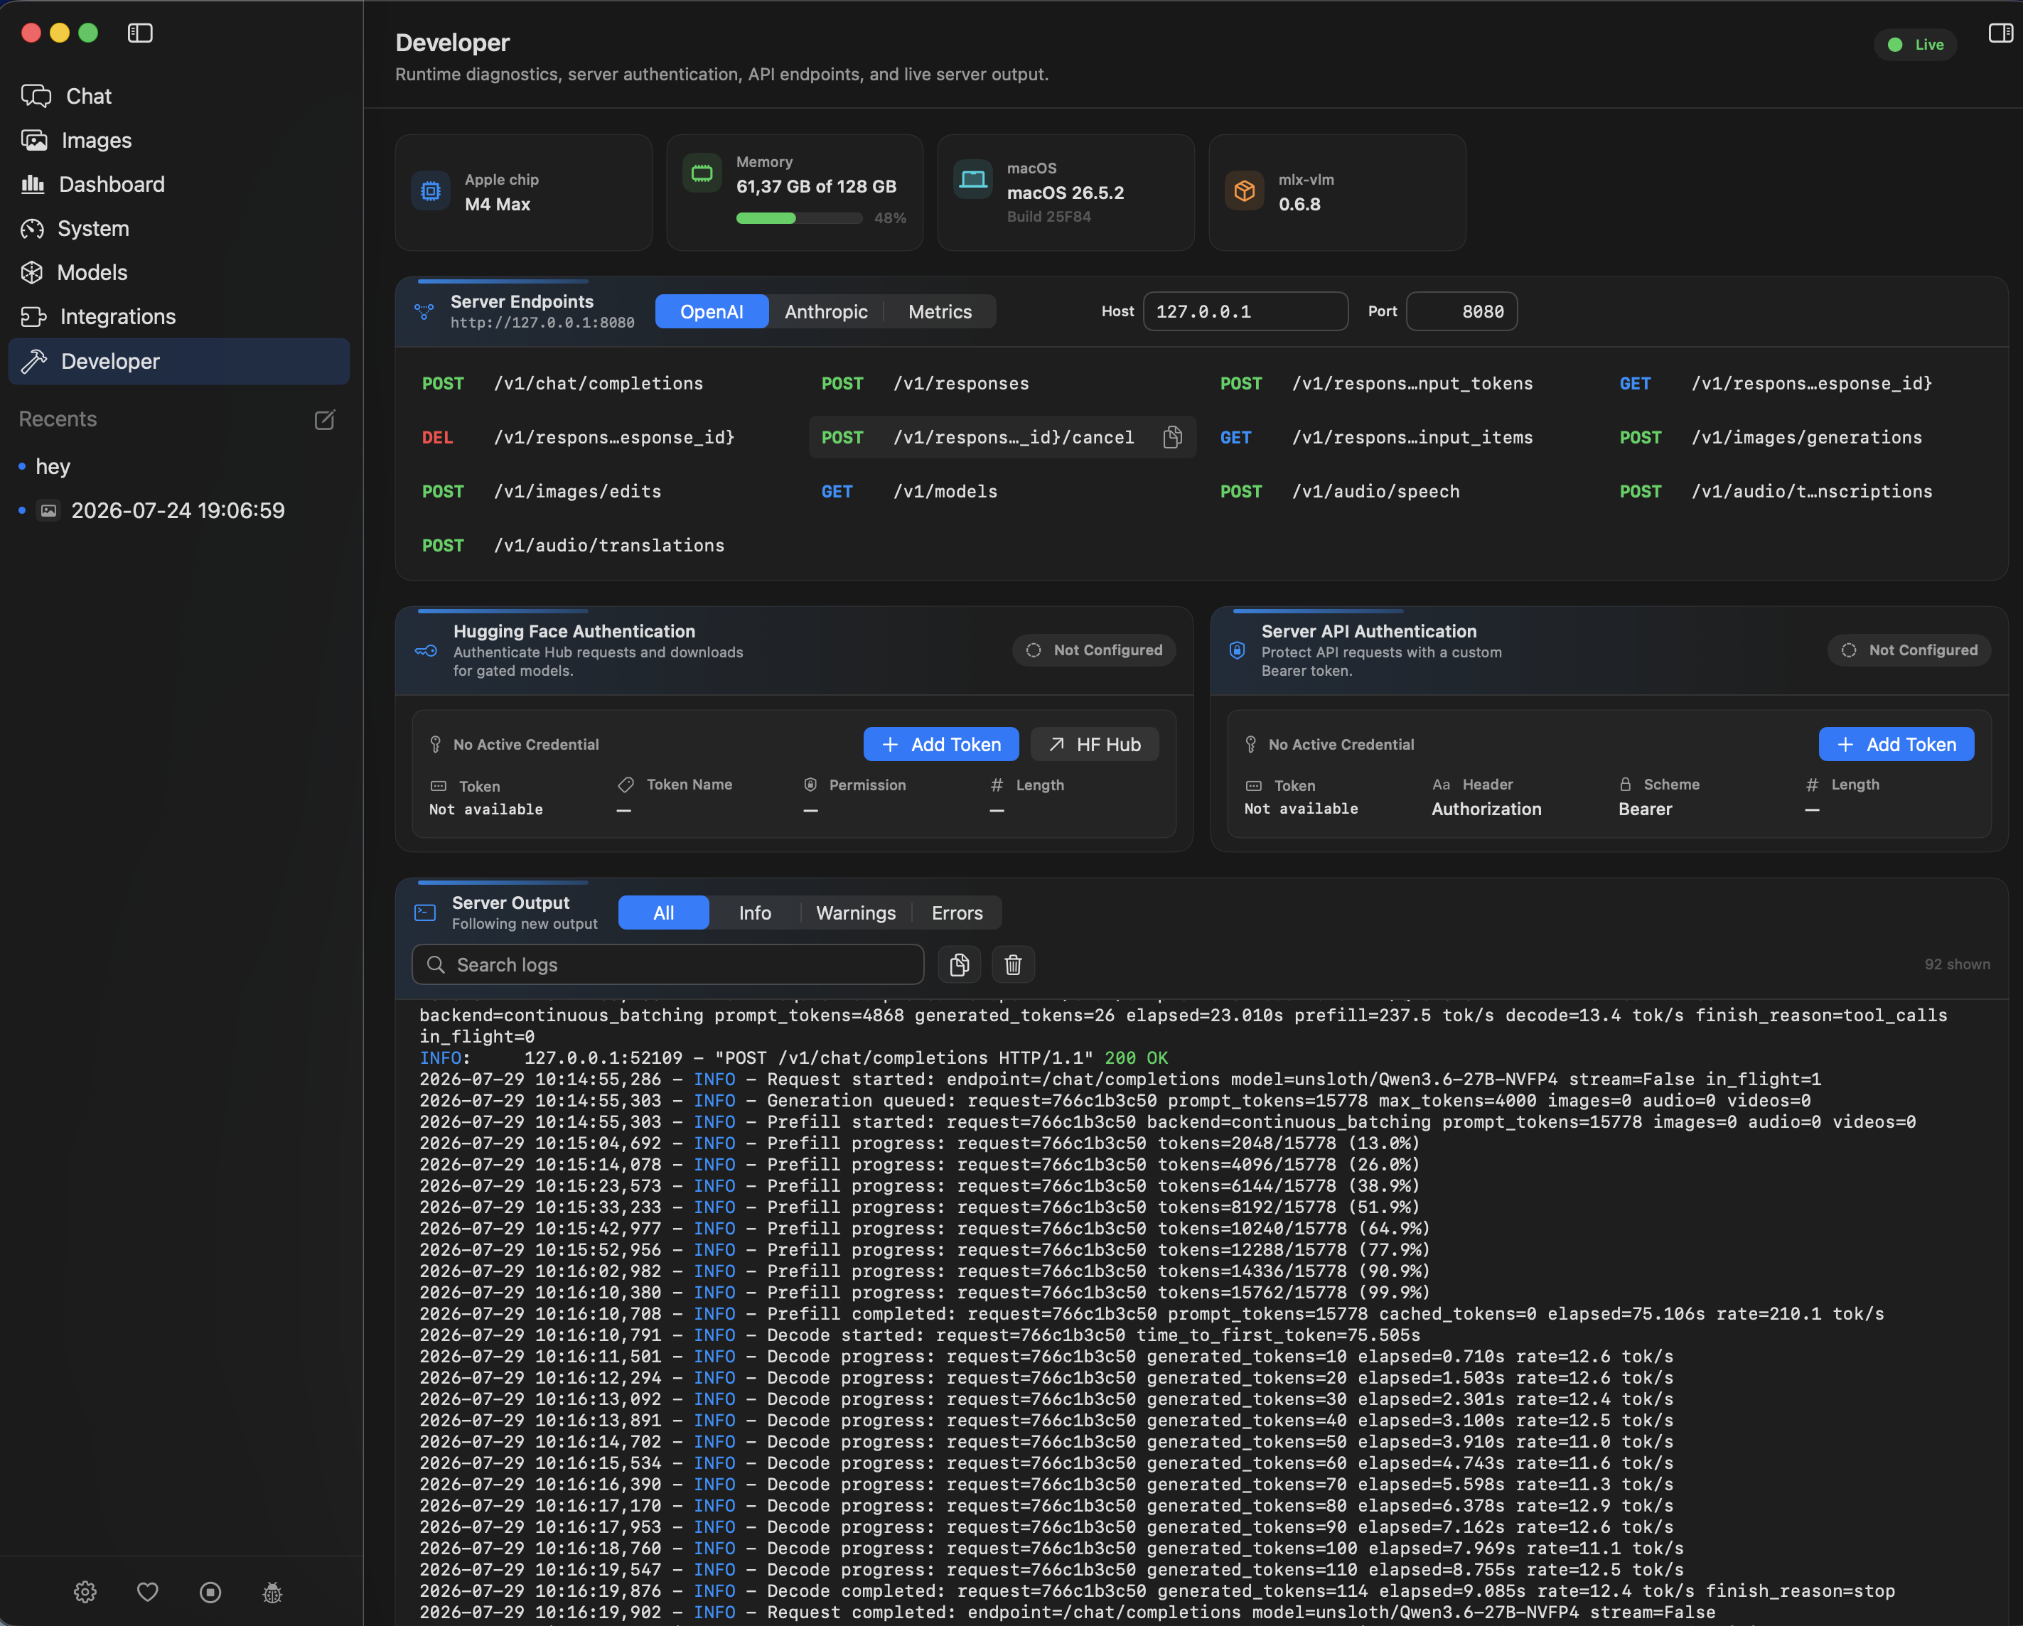
Task: Click the Server Endpoints network icon
Action: (x=424, y=311)
